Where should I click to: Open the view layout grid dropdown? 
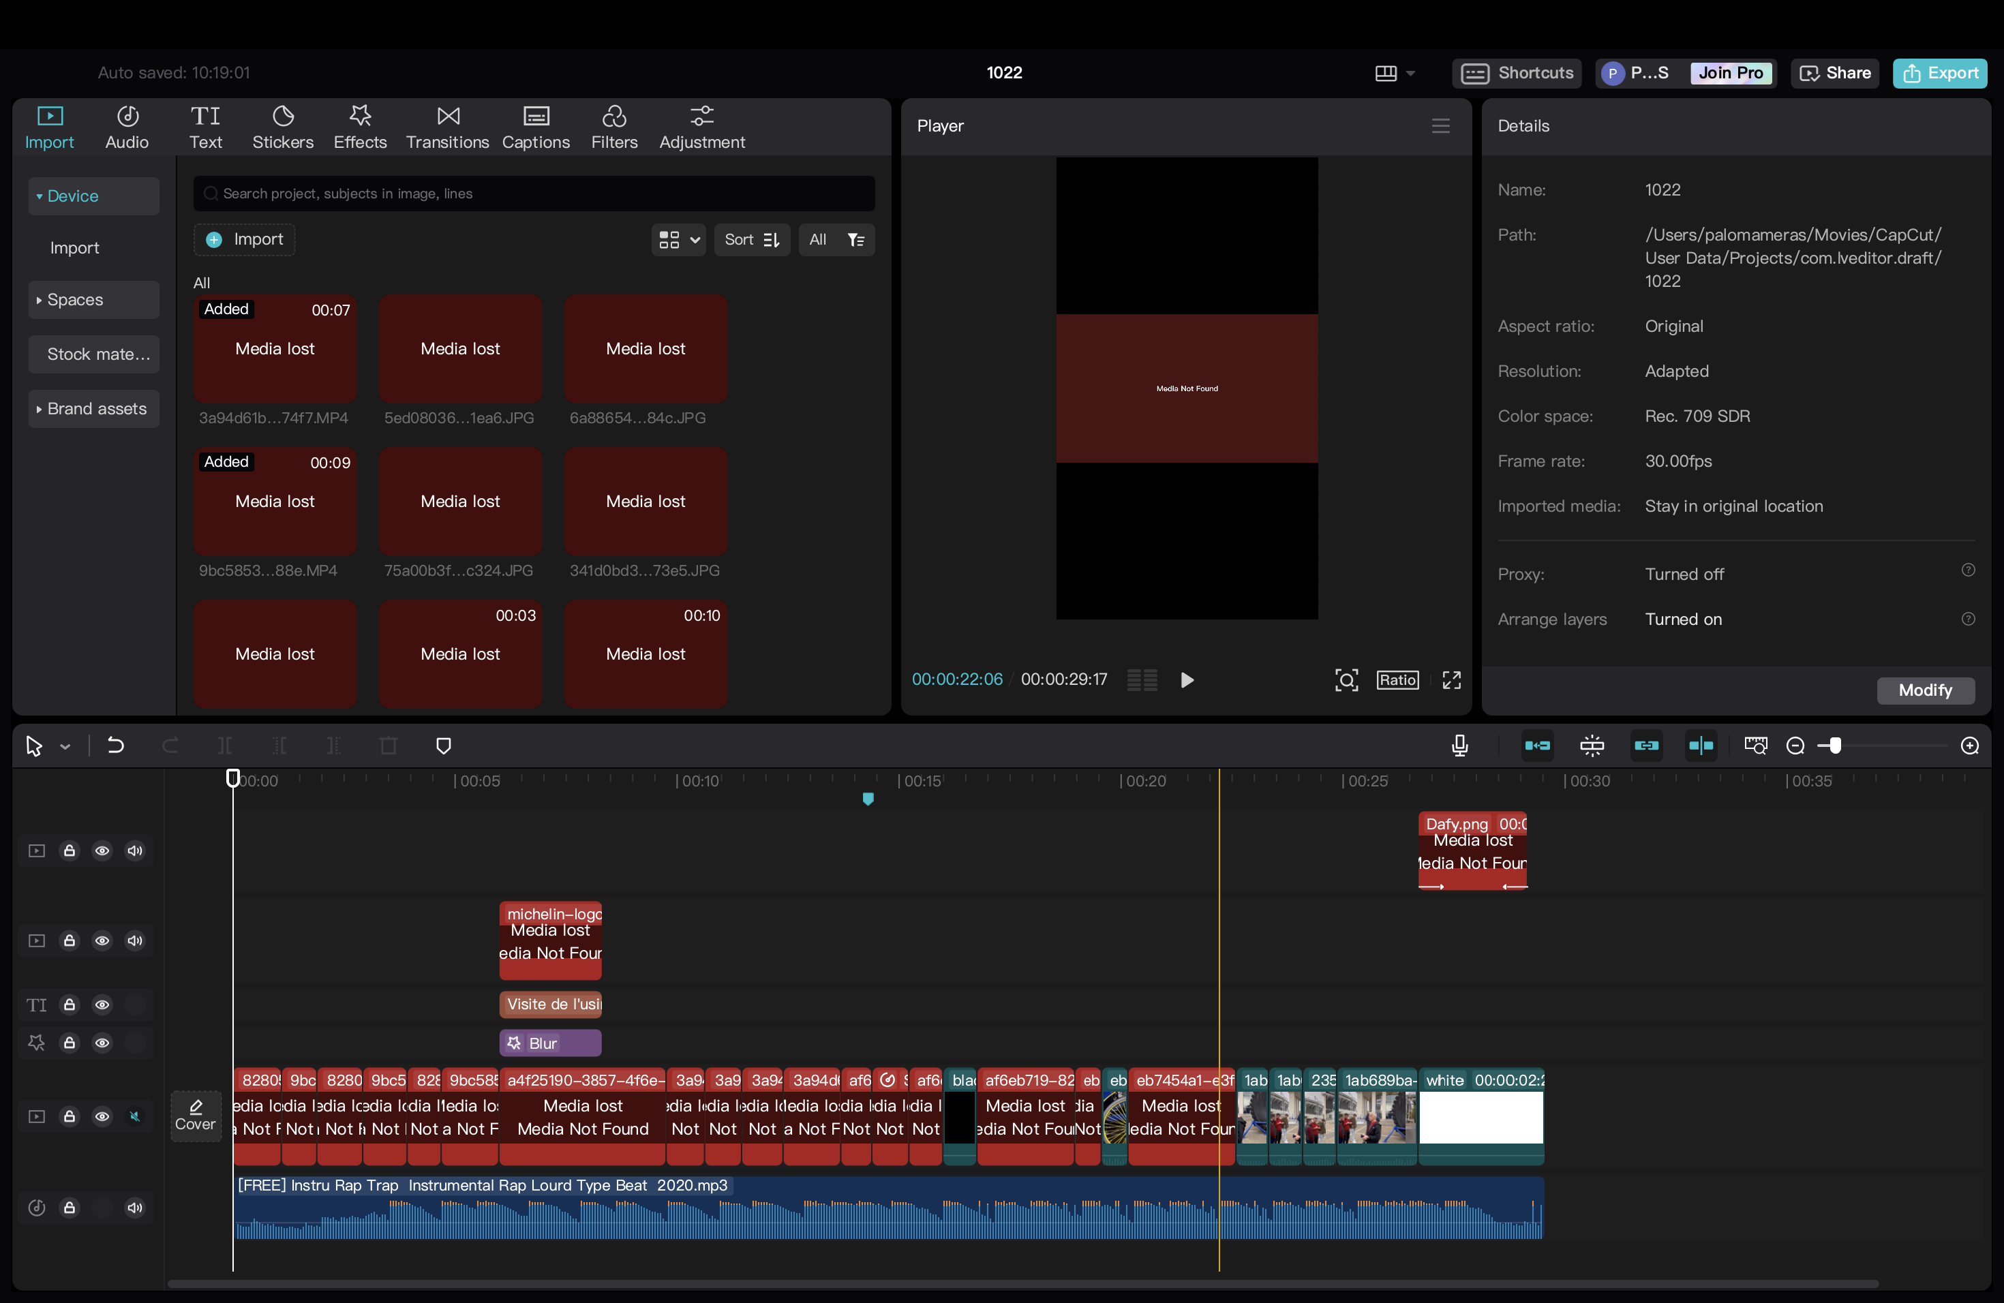coord(678,240)
